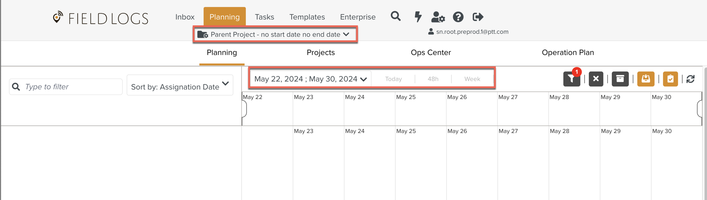Screen dimensions: 707x200
Task: Click the logout arrow icon
Action: pos(478,17)
